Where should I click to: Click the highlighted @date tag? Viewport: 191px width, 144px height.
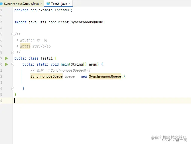click(25, 46)
